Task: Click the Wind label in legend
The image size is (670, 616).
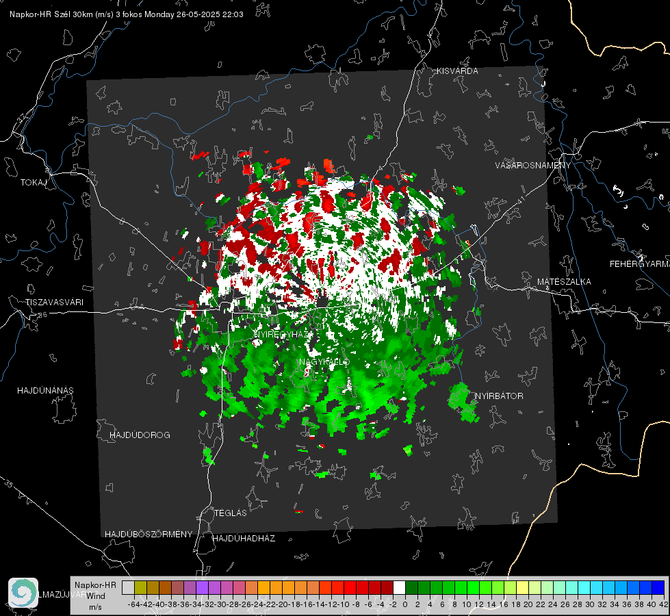Action: (96, 596)
